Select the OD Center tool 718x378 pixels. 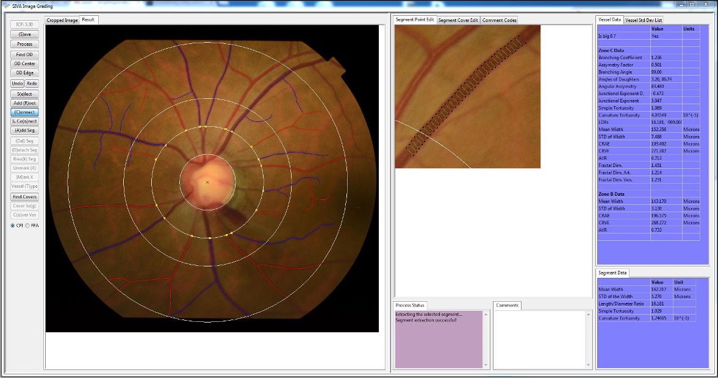24,63
